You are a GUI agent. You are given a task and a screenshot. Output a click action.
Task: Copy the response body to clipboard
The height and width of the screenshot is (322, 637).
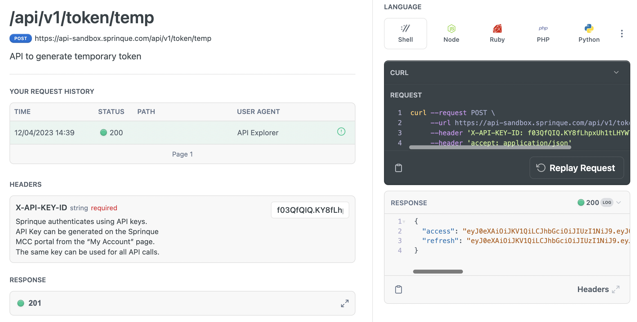399,290
